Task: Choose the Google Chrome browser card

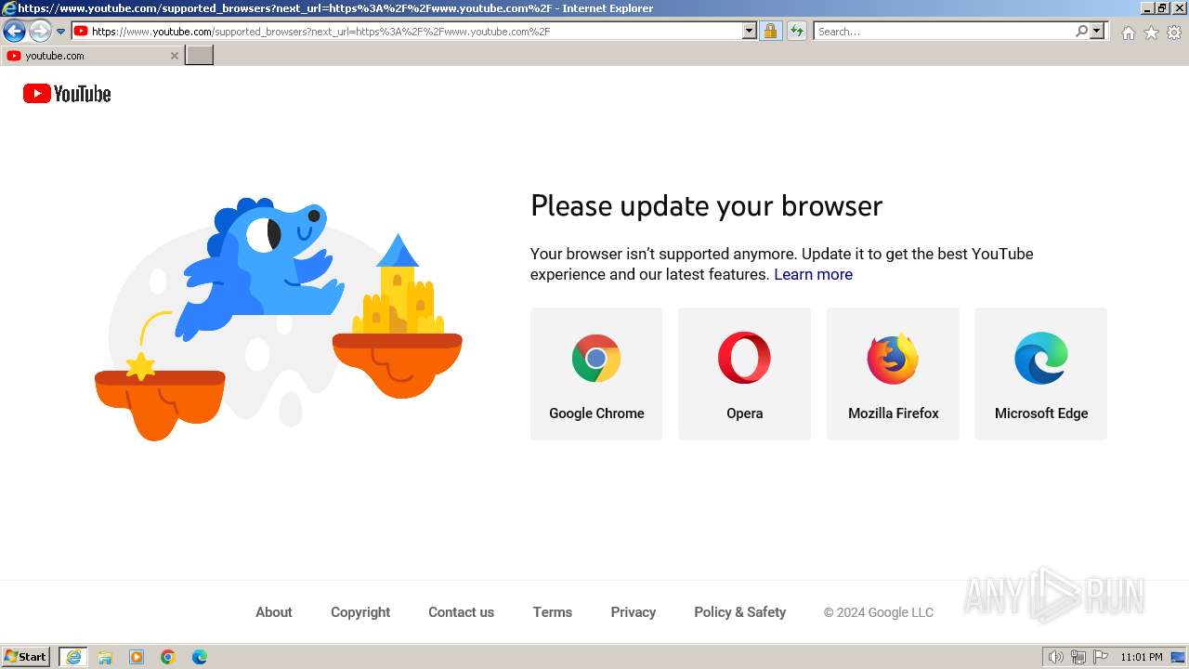Action: tap(596, 374)
